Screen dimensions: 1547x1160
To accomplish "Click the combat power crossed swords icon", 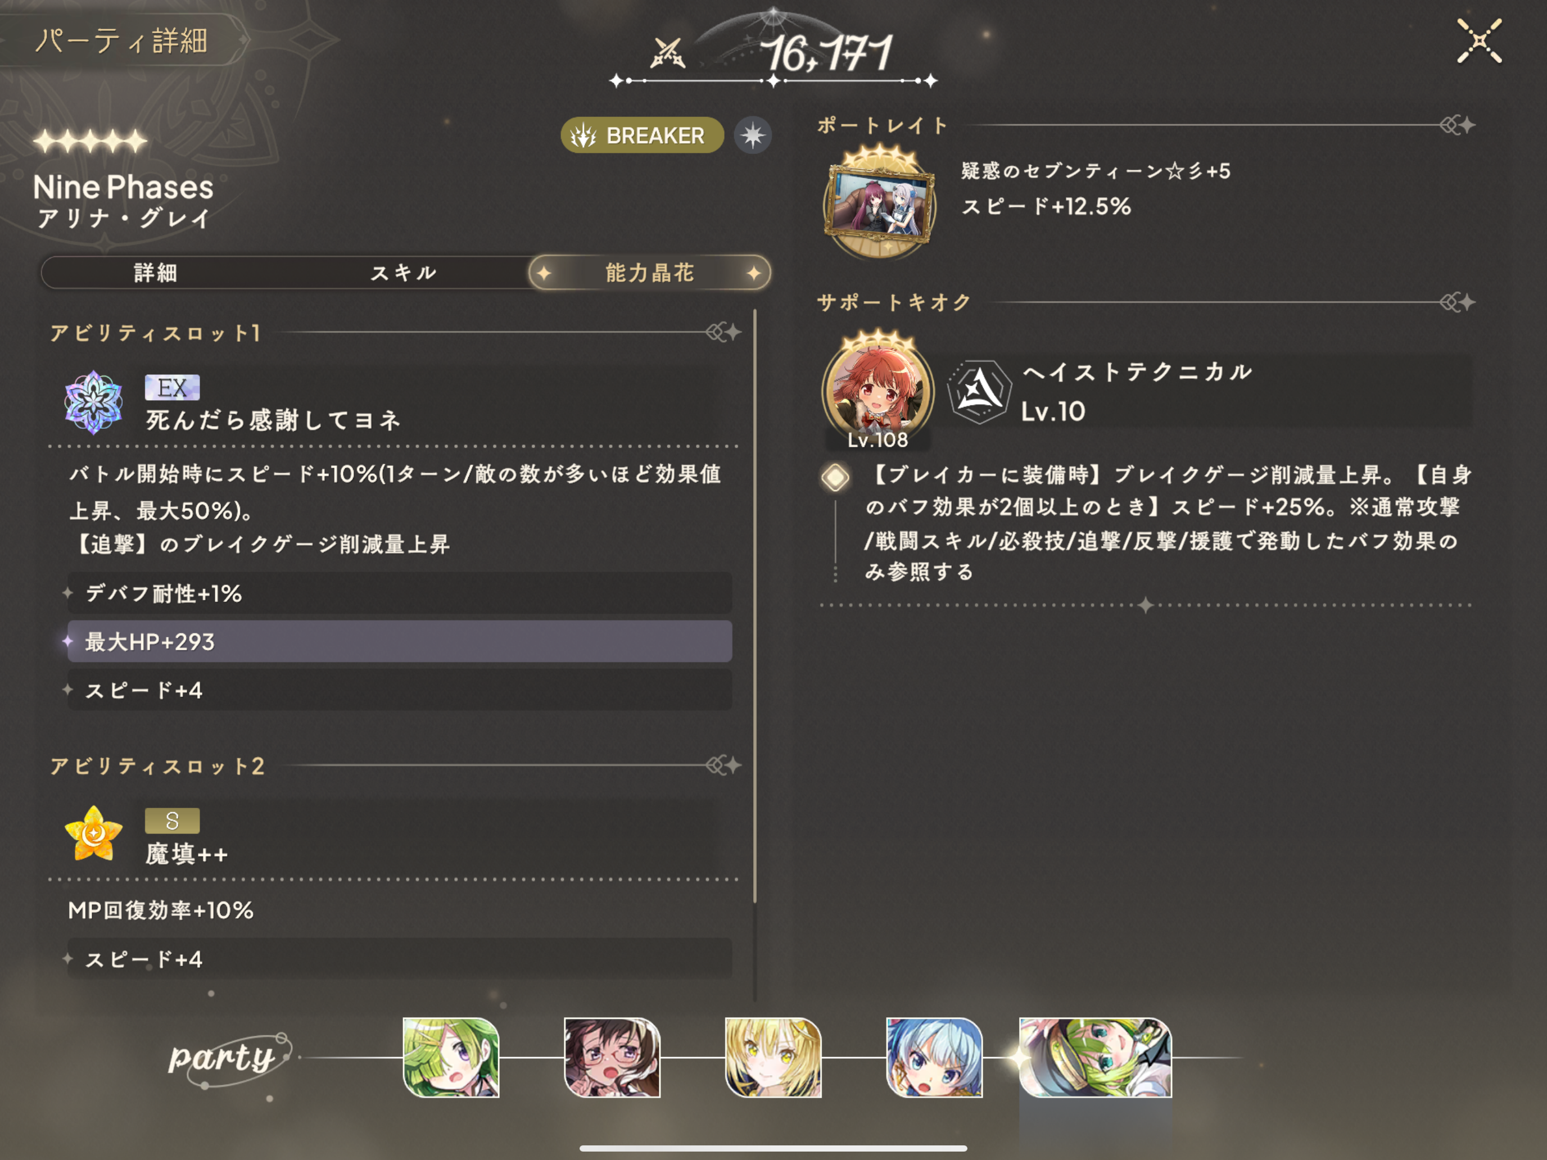I will point(667,52).
